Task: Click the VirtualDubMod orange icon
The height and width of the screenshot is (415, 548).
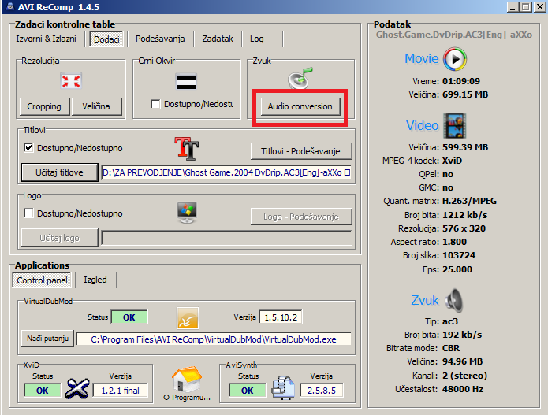Action: click(x=188, y=318)
